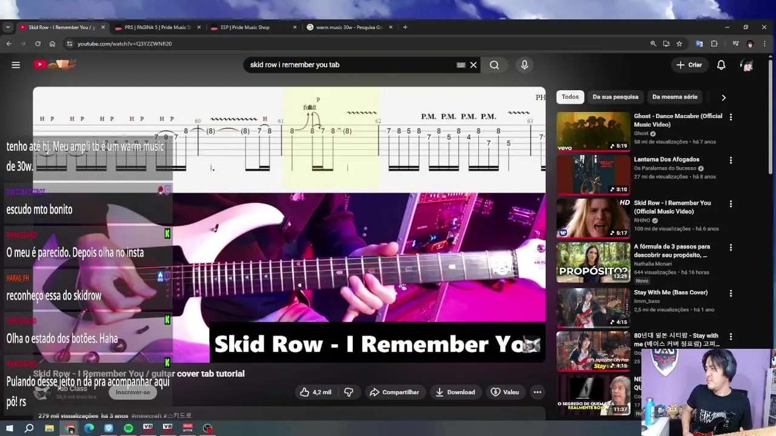View site information icon in address bar
Image resolution: width=776 pixels, height=436 pixels.
[x=70, y=44]
